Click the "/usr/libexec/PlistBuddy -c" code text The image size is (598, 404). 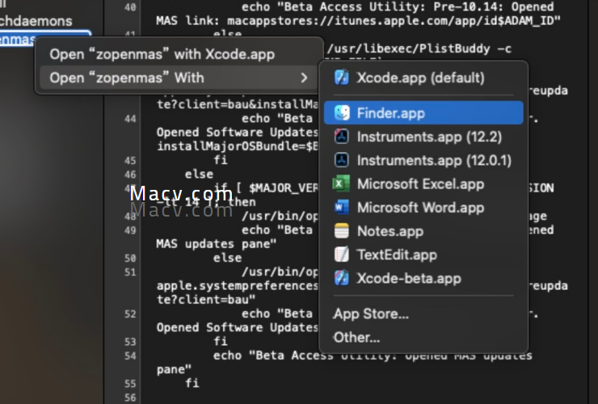pyautogui.click(x=419, y=48)
